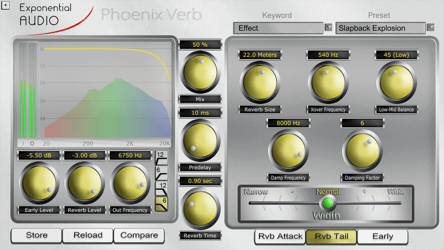Click the input/output level meters

28,90
